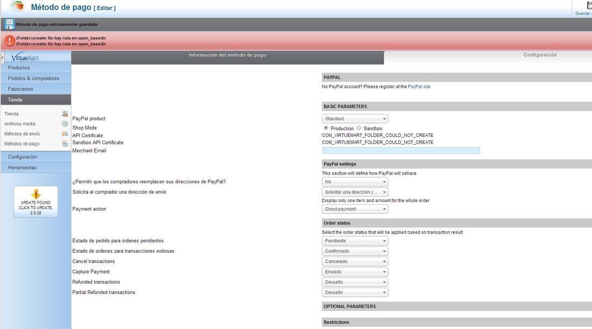Click the Sandbox API Certificate label
The height and width of the screenshot is (329, 592).
tap(98, 142)
